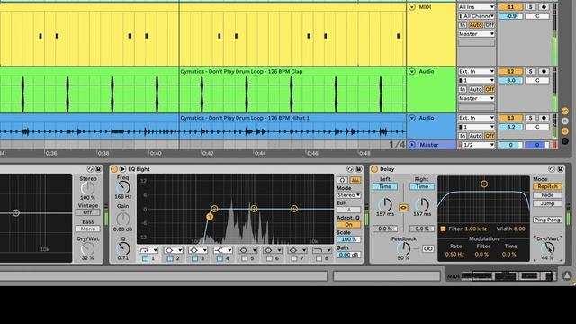Viewport: 576px width, 324px height.
Task: Toggle the Mixer section selector
Action: tap(565, 130)
